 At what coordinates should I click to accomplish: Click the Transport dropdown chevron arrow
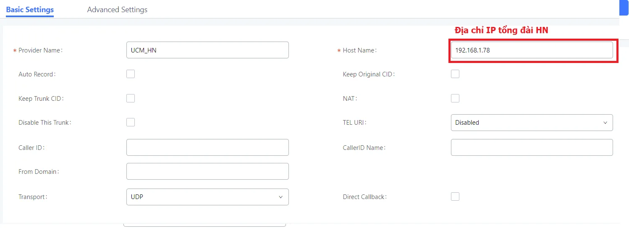pyautogui.click(x=280, y=197)
